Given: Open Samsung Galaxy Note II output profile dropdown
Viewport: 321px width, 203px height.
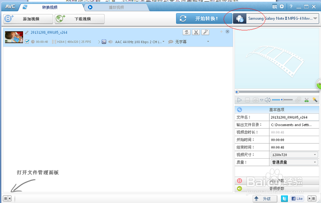Looking at the screenshot, I should pos(282,18).
